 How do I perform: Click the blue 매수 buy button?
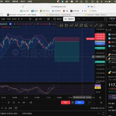coord(79,102)
